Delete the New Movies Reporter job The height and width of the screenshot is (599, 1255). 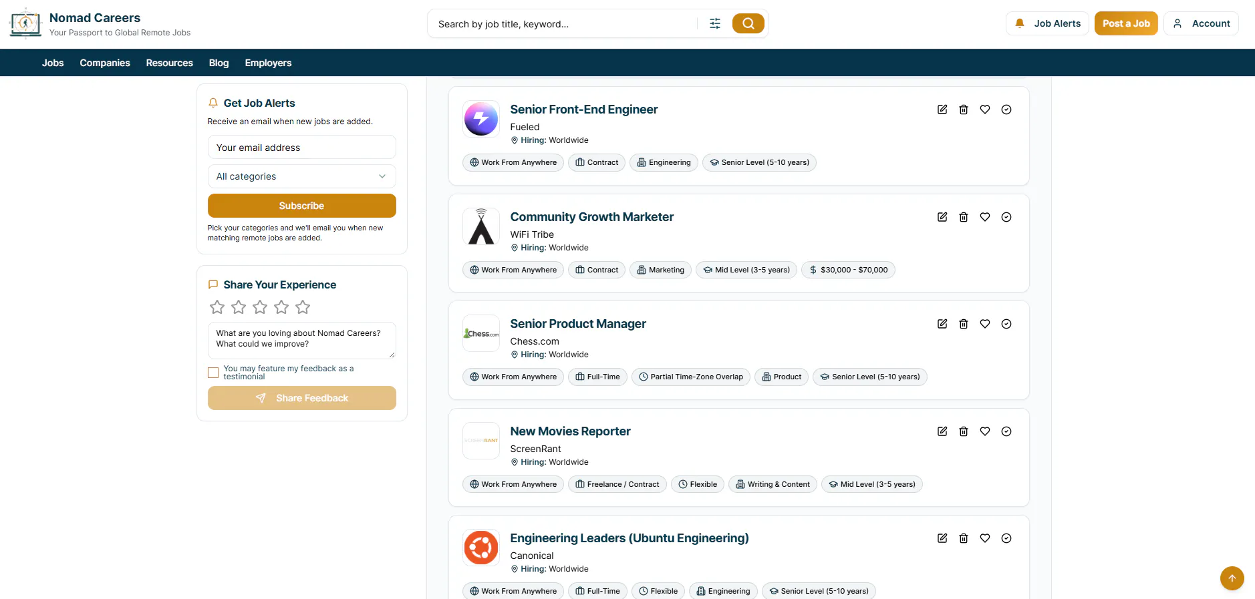(964, 431)
